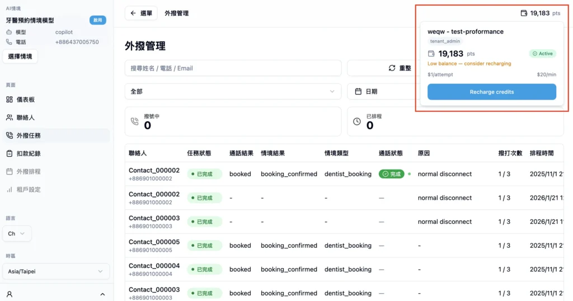The height and width of the screenshot is (301, 573).
Task: Click the 情境結果 column header
Action: (273, 153)
